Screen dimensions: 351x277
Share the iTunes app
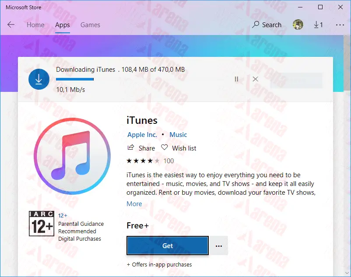point(141,148)
